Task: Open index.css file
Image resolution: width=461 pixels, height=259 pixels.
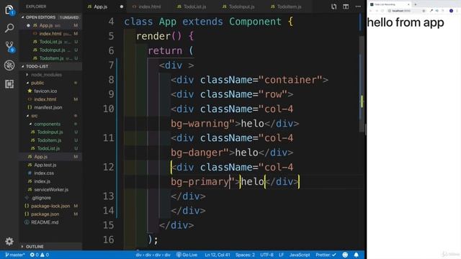Action: coord(43,173)
